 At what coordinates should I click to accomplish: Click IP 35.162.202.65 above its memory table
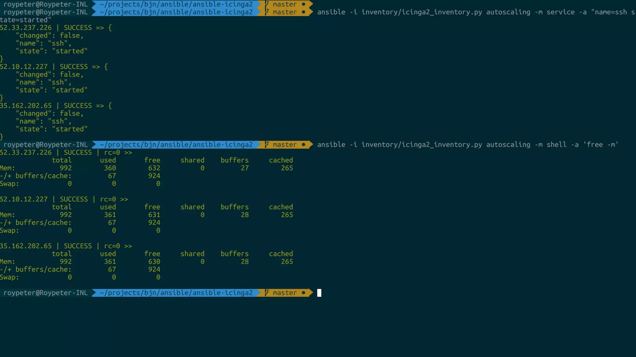tap(26, 246)
